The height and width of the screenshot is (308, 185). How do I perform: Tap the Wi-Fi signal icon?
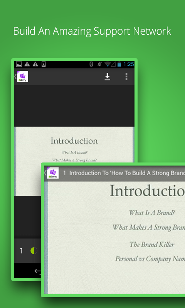point(108,64)
